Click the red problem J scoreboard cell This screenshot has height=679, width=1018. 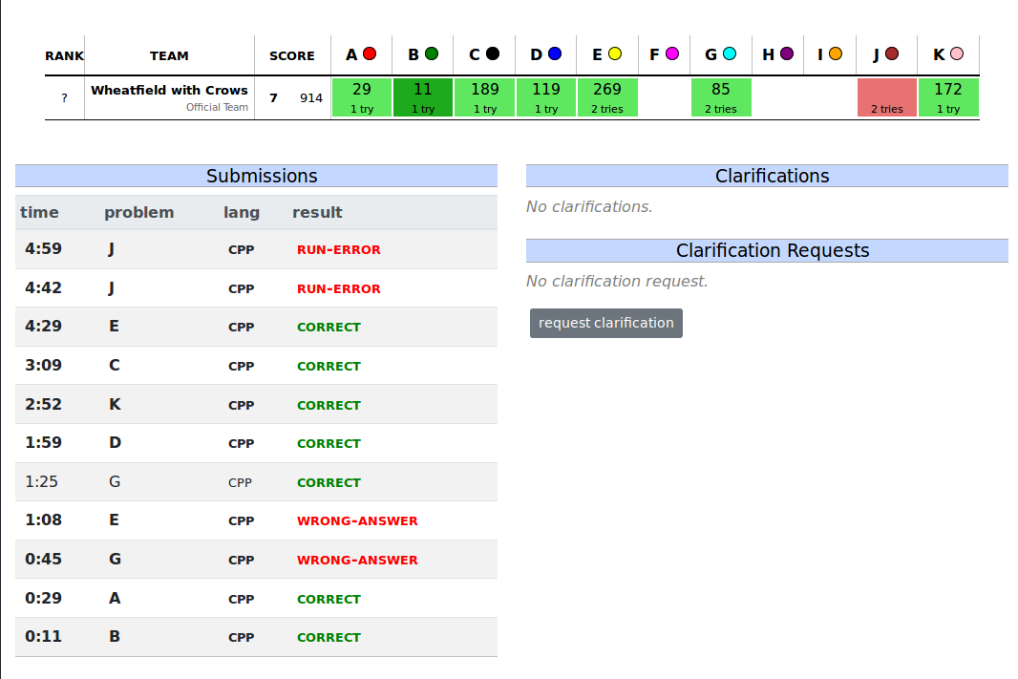pos(886,97)
